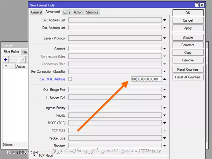The width and height of the screenshot is (212, 159).
Task: Click the OK button
Action: (x=188, y=13)
